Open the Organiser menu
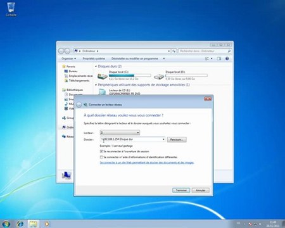The width and height of the screenshot is (285, 228). pyautogui.click(x=68, y=58)
